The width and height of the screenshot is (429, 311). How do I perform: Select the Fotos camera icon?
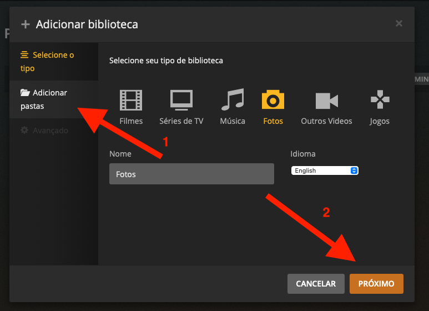coord(272,100)
